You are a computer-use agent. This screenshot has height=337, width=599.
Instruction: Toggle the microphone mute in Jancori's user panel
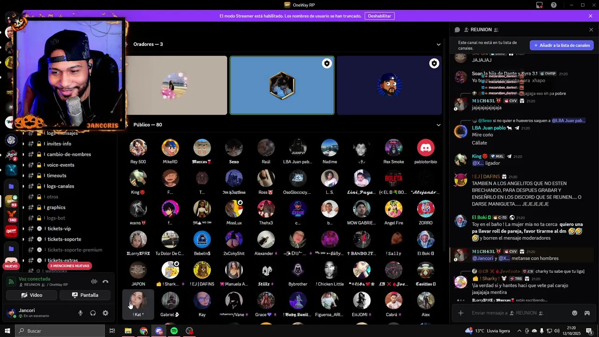(80, 313)
